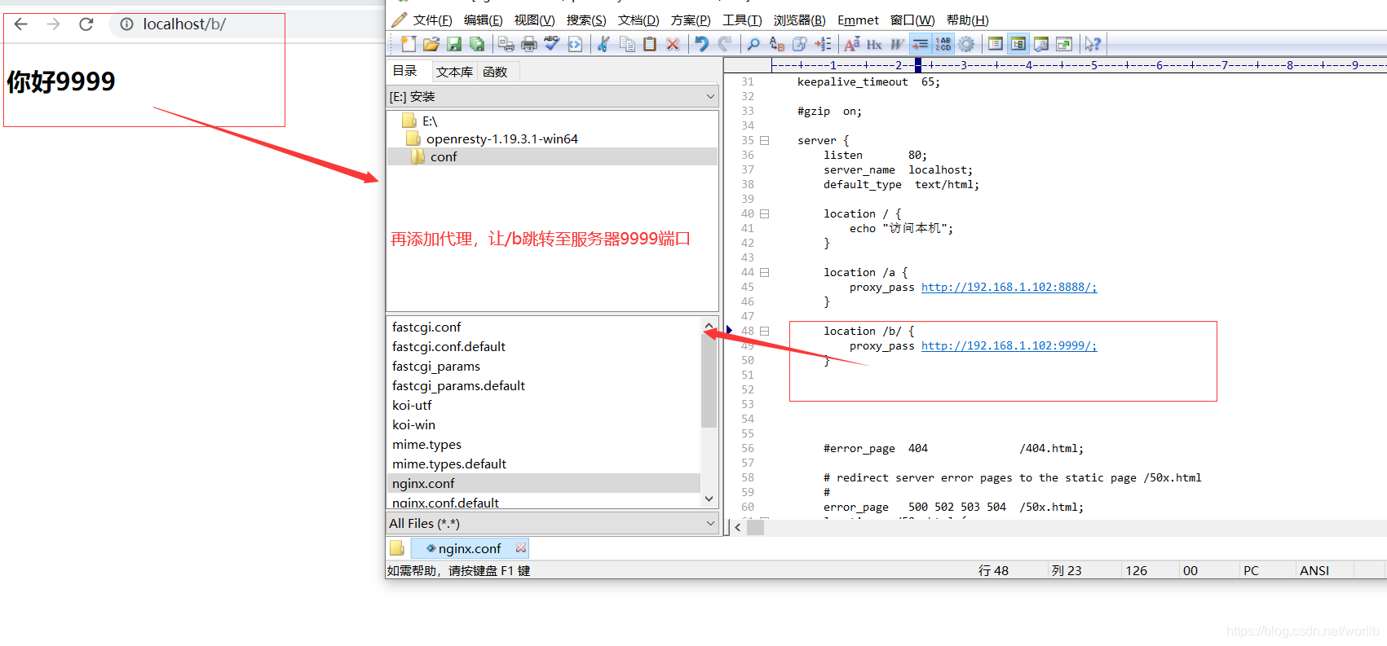1387x646 pixels.
Task: Click the Print toolbar icon
Action: [529, 44]
